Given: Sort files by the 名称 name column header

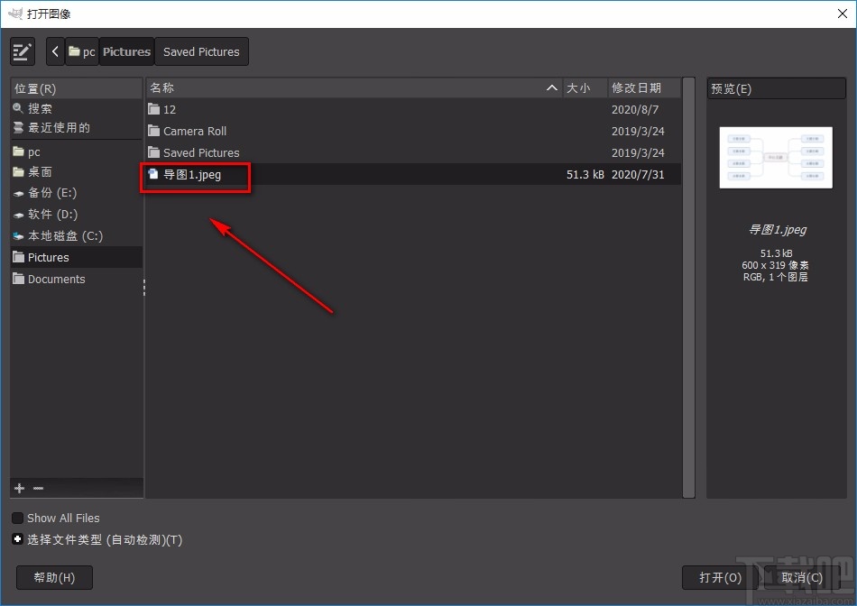Looking at the screenshot, I should (354, 87).
